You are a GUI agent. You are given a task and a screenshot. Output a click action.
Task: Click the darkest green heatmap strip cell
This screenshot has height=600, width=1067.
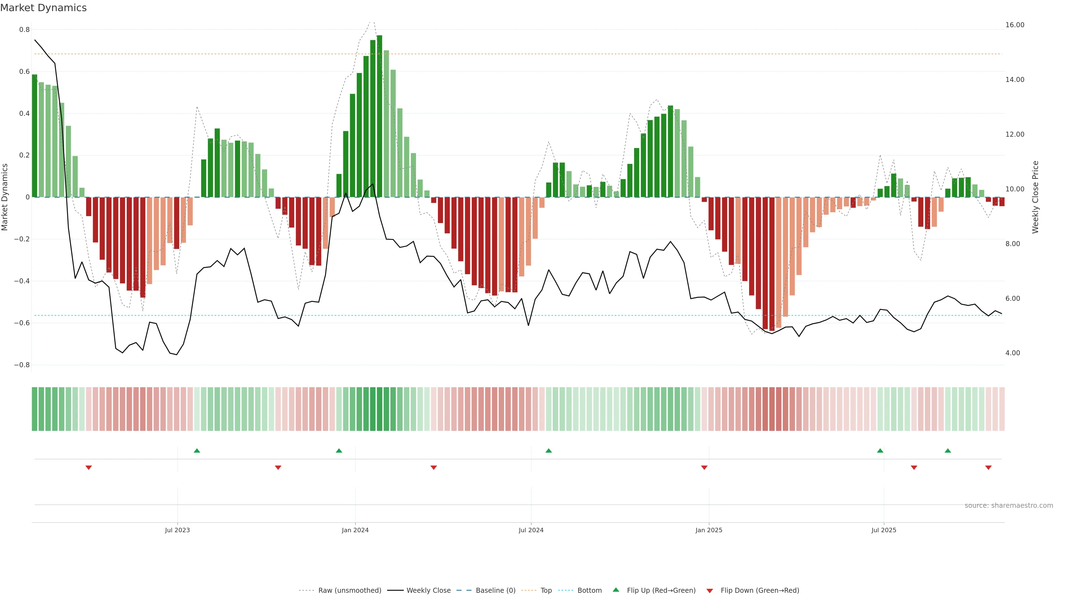pyautogui.click(x=379, y=409)
